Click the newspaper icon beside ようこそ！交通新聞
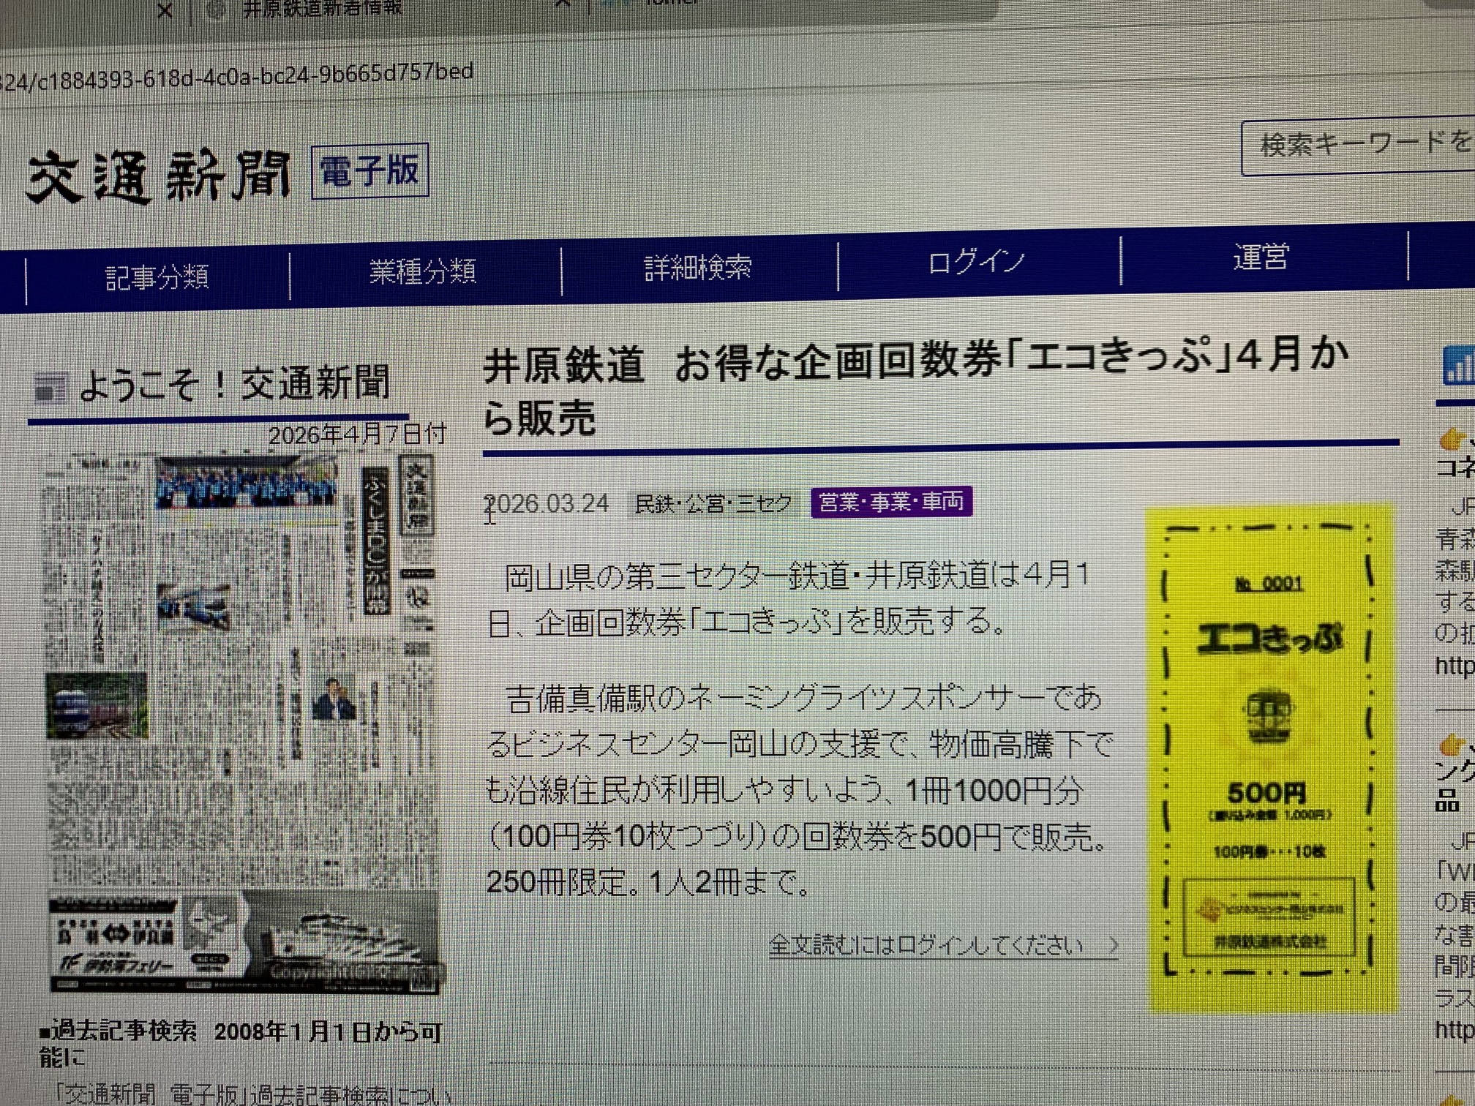Viewport: 1475px width, 1106px height. tap(52, 388)
